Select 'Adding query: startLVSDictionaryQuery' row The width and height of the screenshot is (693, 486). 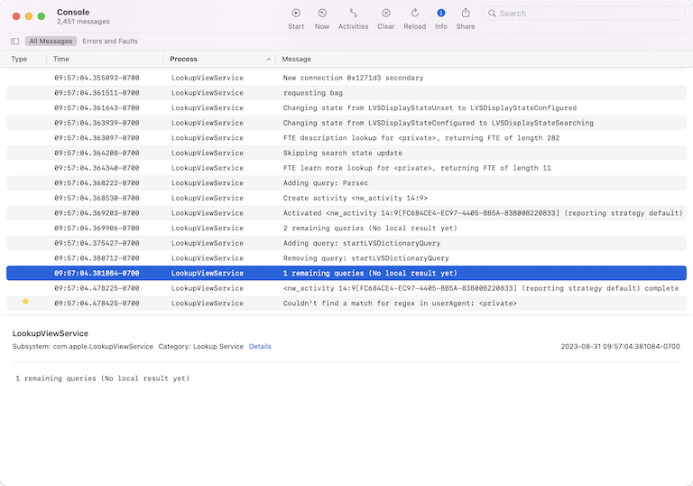(346, 243)
